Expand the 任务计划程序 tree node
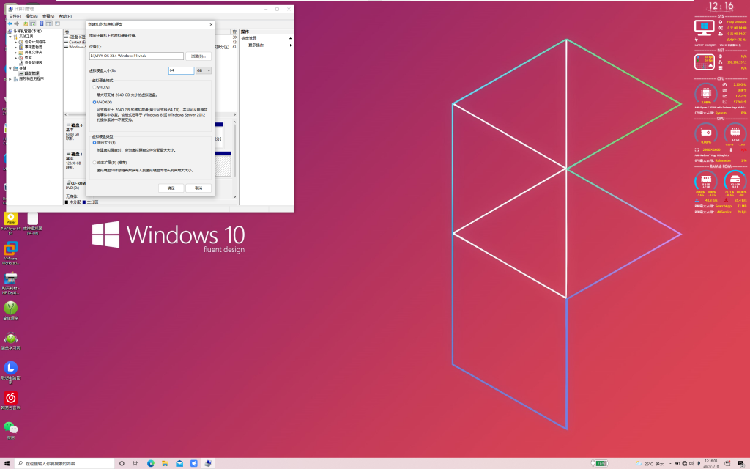 pyautogui.click(x=15, y=42)
